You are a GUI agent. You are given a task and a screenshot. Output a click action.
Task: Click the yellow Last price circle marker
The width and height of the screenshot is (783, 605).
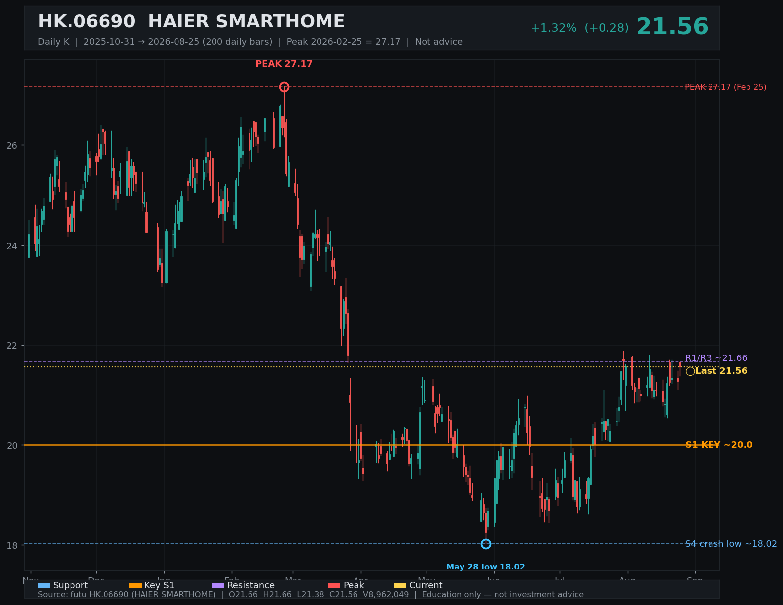(x=690, y=371)
